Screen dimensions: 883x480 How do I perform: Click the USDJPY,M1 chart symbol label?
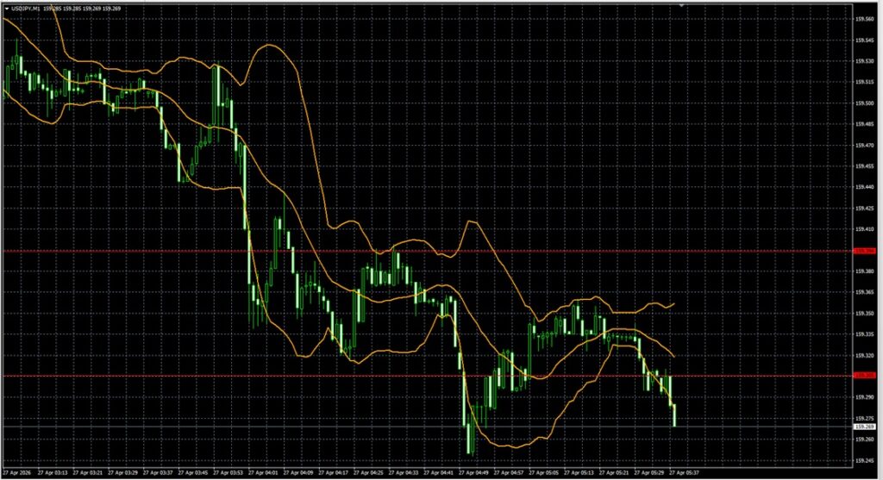[25, 9]
